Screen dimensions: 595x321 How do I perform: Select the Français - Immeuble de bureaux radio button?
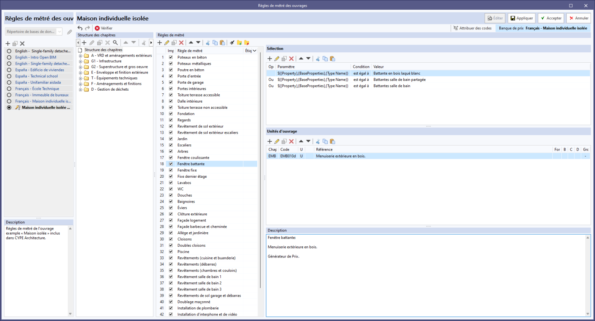coord(9,95)
